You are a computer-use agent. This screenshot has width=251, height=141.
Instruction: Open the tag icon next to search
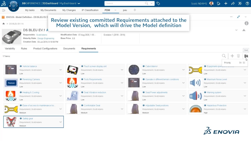tap(158, 3)
